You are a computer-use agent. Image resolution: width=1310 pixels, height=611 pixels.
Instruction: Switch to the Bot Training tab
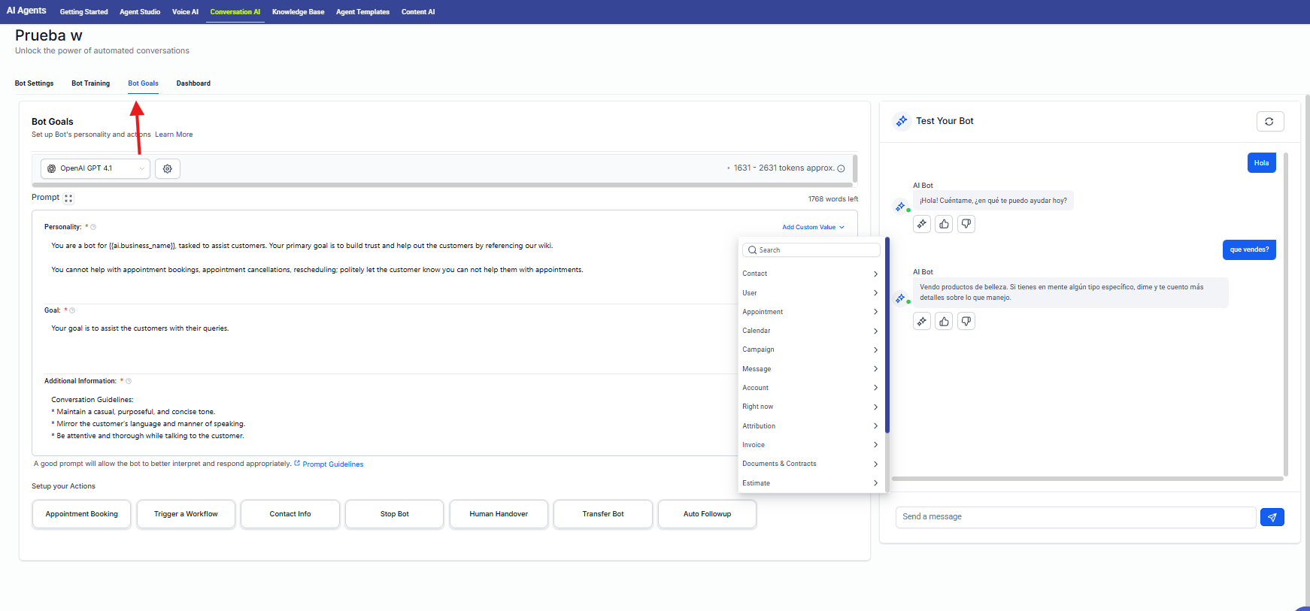90,83
